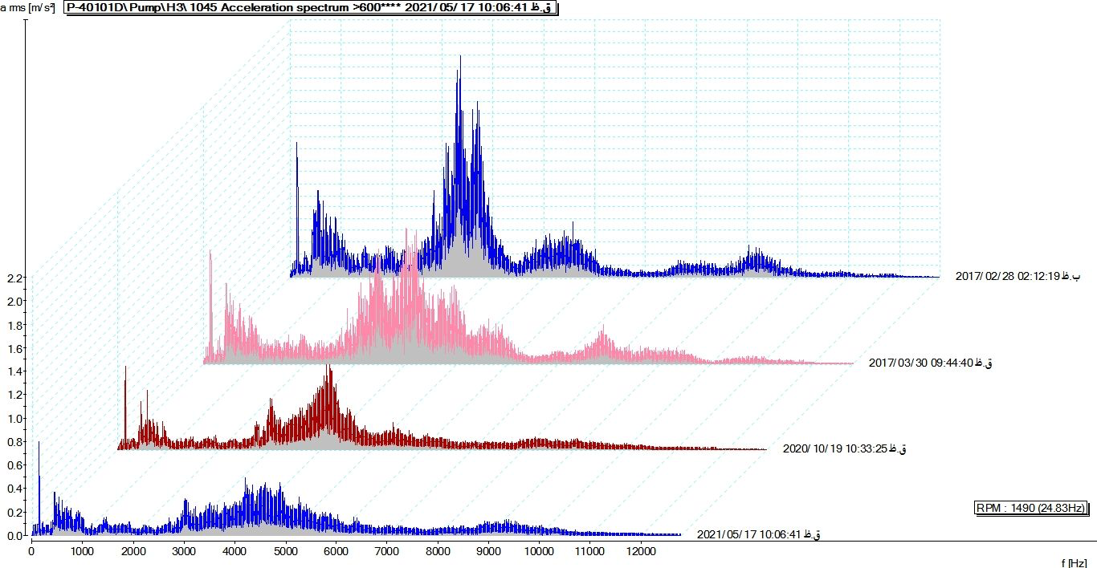Image resolution: width=1097 pixels, height=568 pixels.
Task: Click the 0.6 value on amplitude axis
Action: click(x=13, y=465)
